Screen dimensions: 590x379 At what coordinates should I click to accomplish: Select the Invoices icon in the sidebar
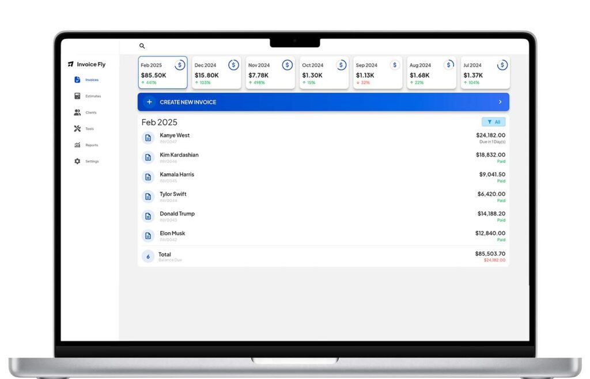tap(78, 80)
